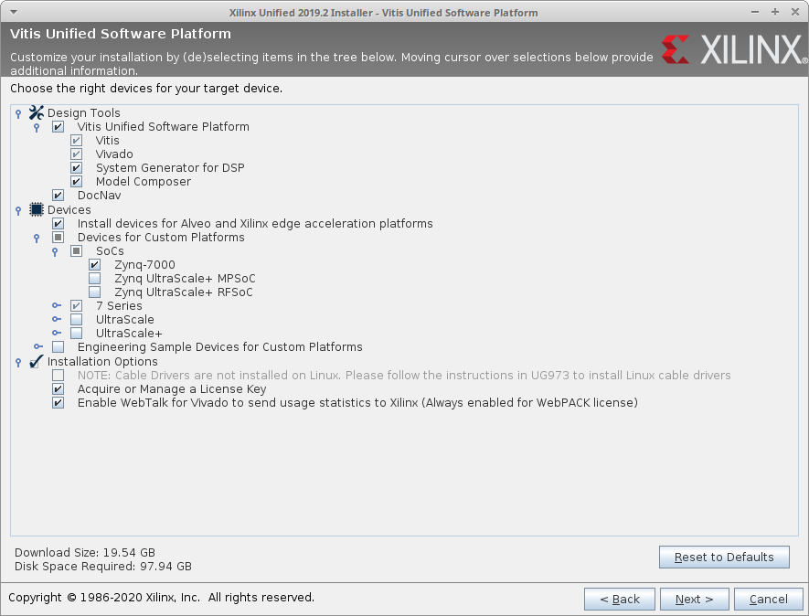Open the window menu arrow in title bar
809x616 pixels.
[x=14, y=13]
